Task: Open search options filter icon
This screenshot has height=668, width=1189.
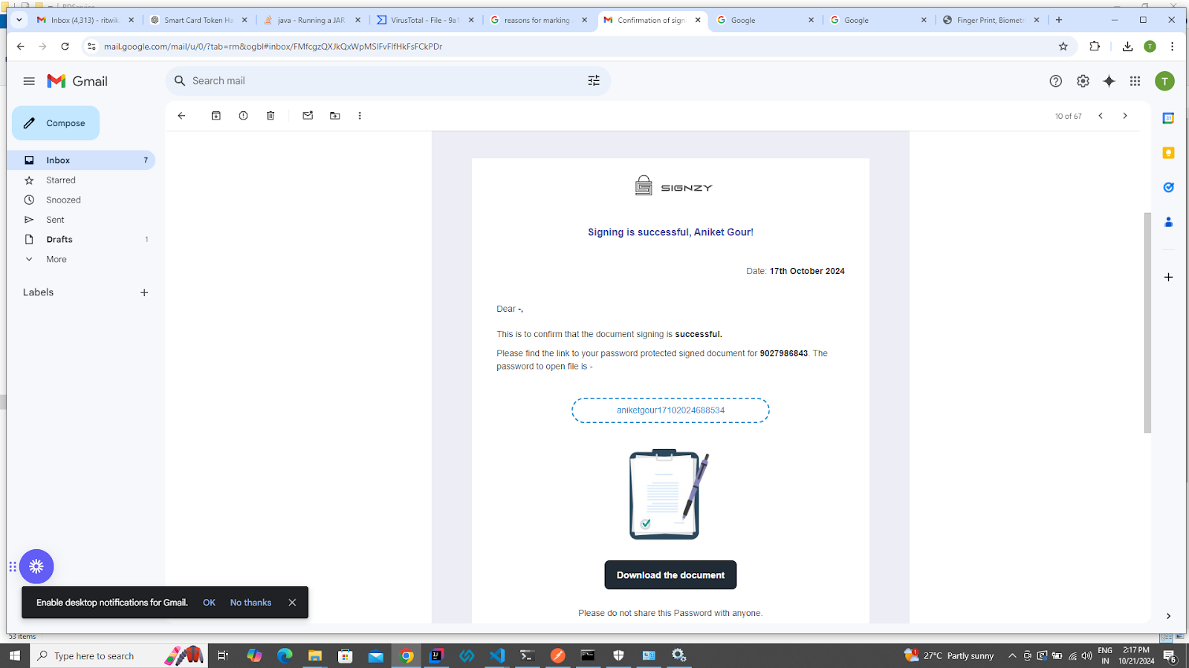Action: pyautogui.click(x=594, y=81)
